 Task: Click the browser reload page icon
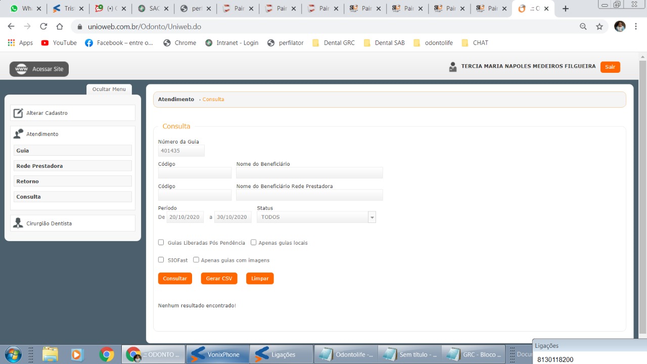tap(43, 26)
